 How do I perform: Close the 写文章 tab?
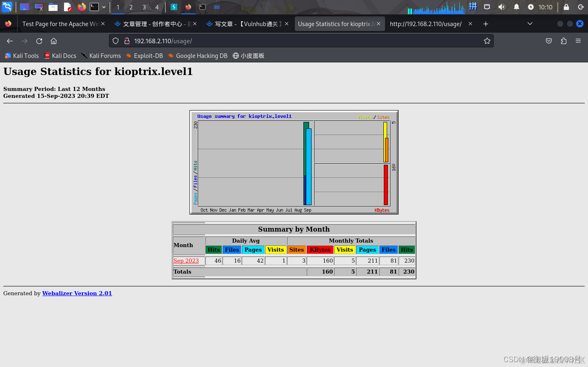click(x=287, y=24)
